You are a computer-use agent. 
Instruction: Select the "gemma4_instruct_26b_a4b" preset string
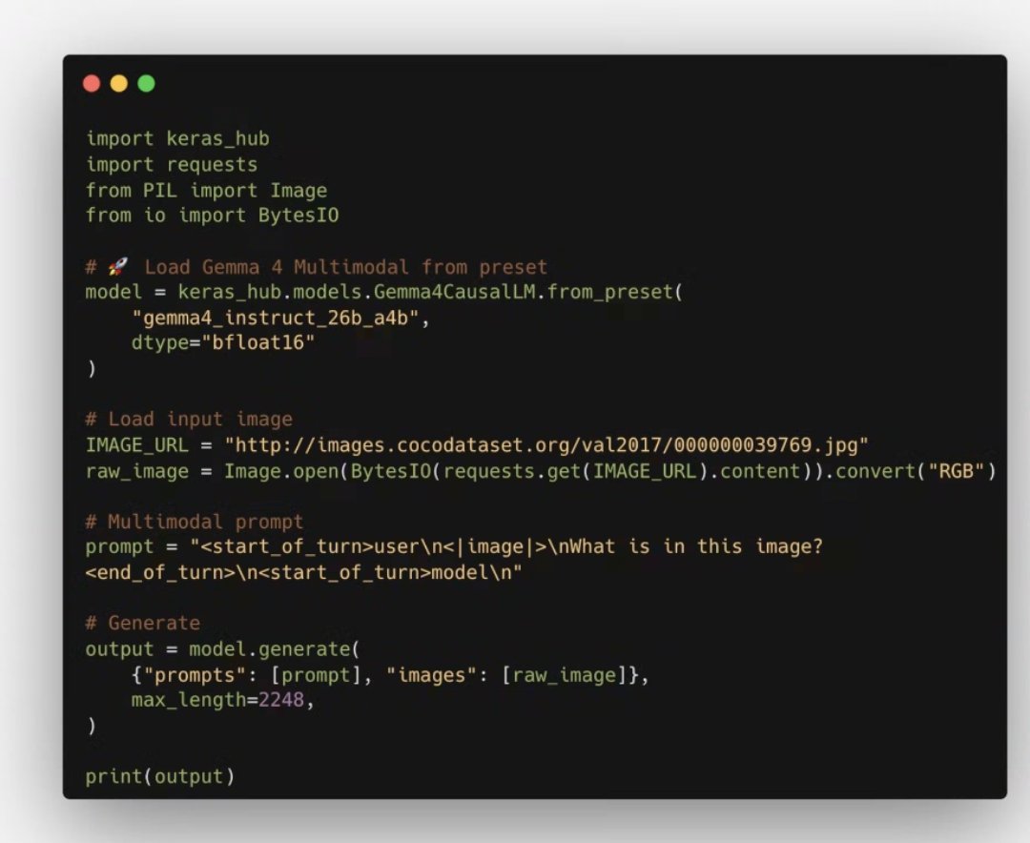click(281, 318)
